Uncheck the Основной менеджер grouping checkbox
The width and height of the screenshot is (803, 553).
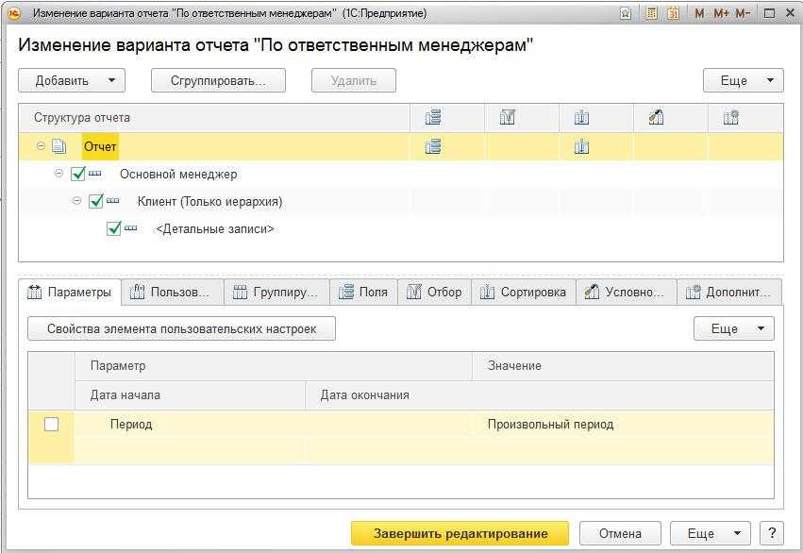78,174
